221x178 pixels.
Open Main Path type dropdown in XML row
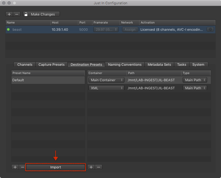[195, 88]
